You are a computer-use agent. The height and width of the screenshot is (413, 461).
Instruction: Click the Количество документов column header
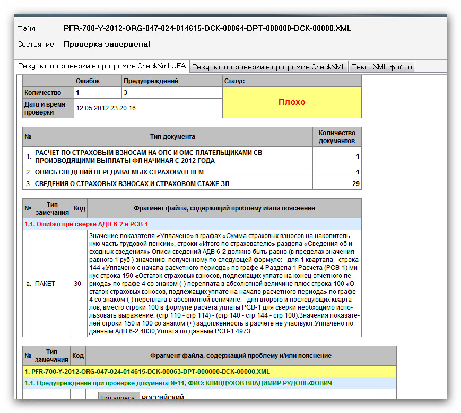pos(337,137)
